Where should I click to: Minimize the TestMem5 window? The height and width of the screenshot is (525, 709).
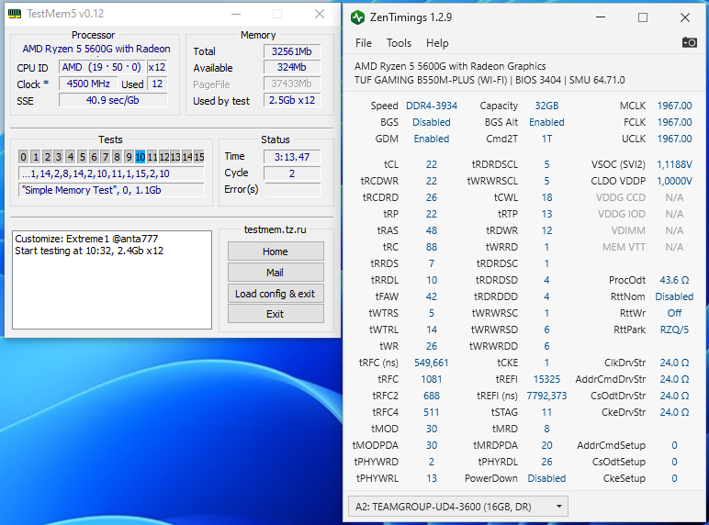(x=236, y=14)
